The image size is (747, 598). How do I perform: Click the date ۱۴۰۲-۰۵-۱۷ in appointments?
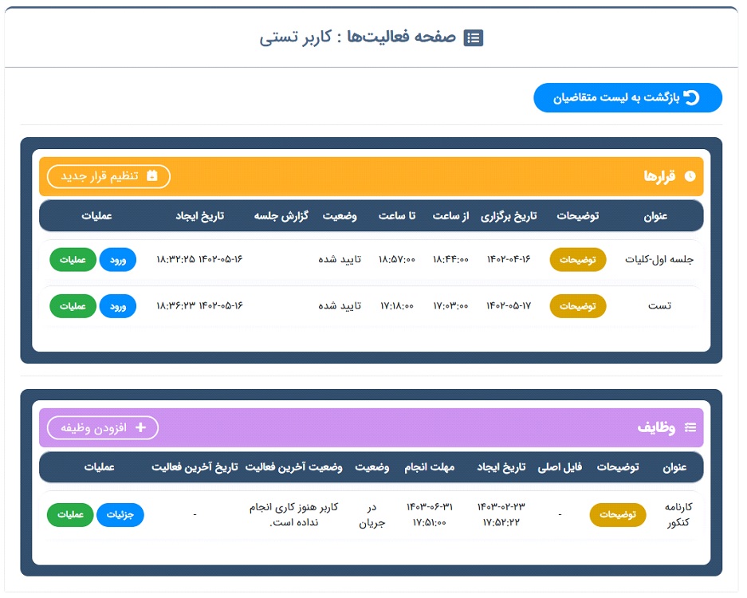(x=509, y=305)
